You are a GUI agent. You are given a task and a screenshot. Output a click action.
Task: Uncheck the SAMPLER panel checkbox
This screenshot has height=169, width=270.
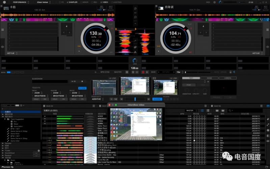tap(67, 2)
